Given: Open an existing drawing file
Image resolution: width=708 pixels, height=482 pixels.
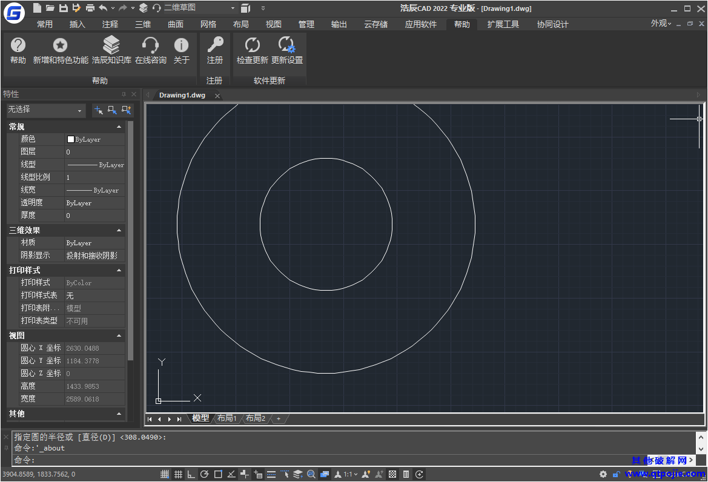Looking at the screenshot, I should [50, 8].
